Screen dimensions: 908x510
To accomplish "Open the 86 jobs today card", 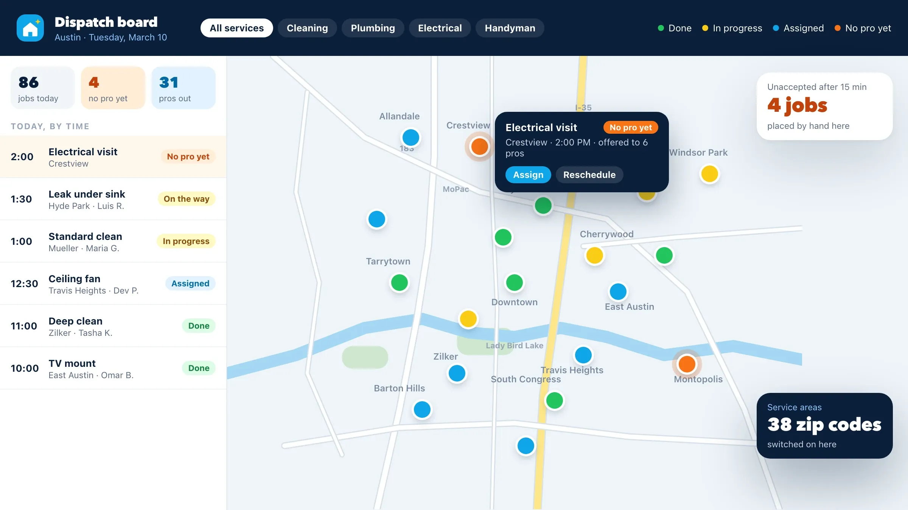I will [x=43, y=88].
